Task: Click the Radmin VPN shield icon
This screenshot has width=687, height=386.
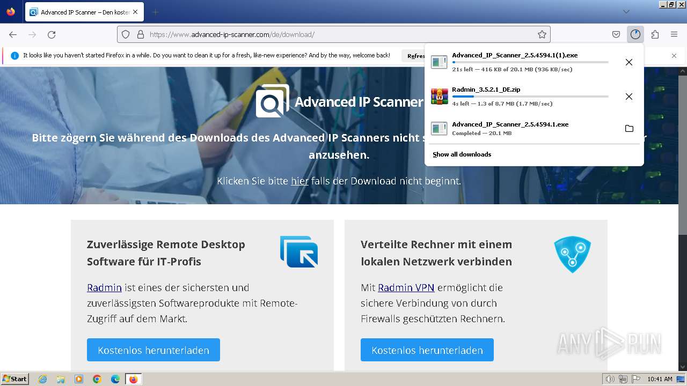Action: (x=572, y=254)
